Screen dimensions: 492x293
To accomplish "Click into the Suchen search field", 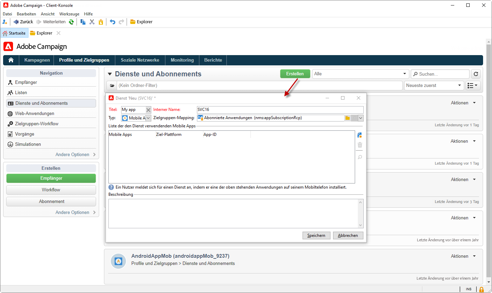I will coord(440,74).
